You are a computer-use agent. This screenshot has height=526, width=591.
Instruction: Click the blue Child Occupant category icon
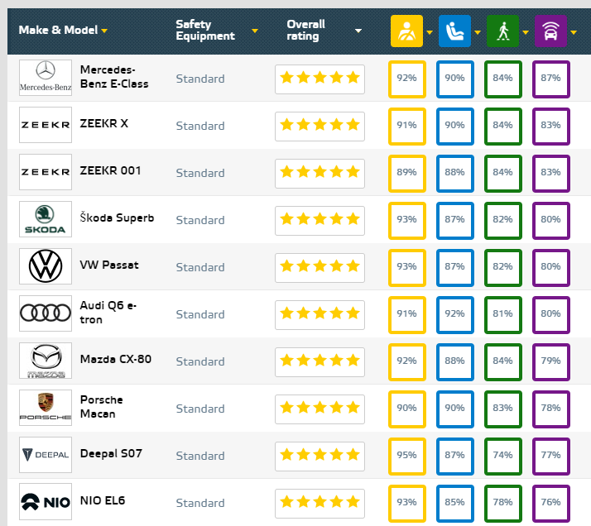[454, 31]
